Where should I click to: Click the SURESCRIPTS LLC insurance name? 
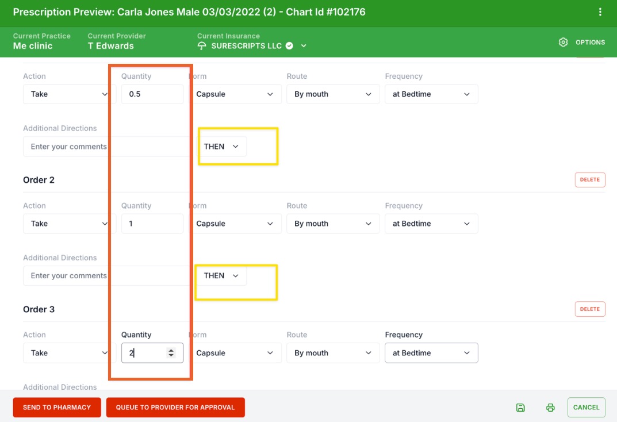[246, 45]
